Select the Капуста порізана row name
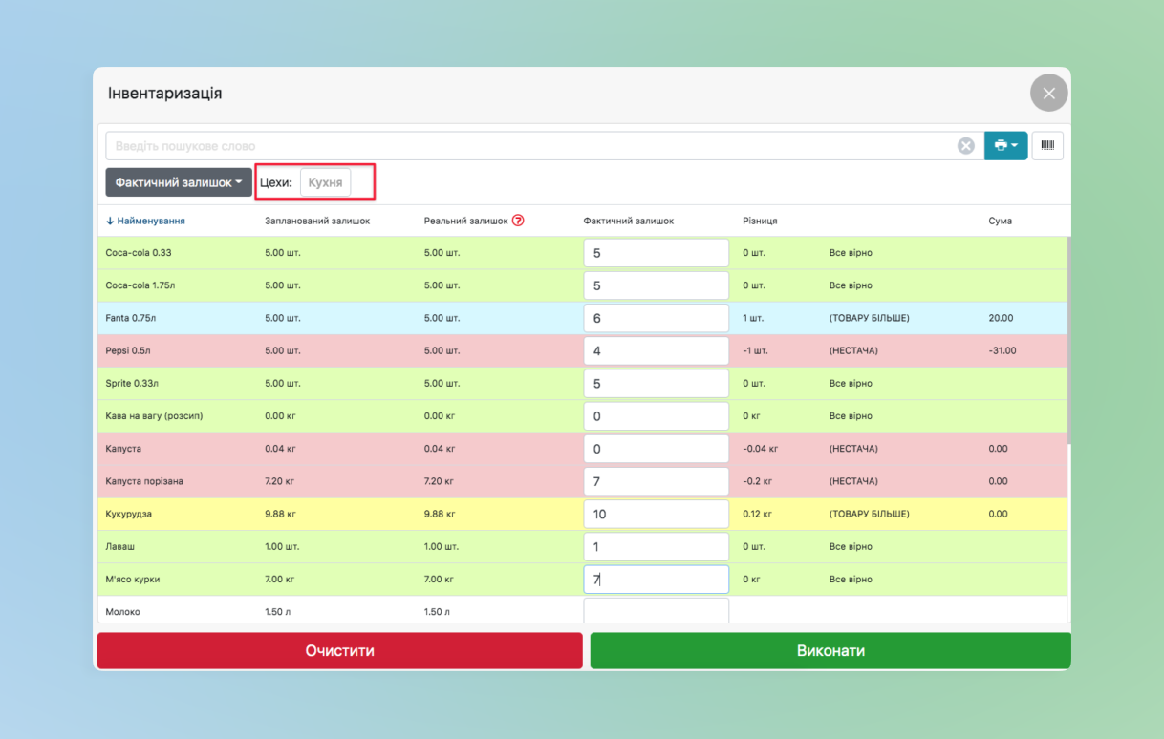 [144, 481]
